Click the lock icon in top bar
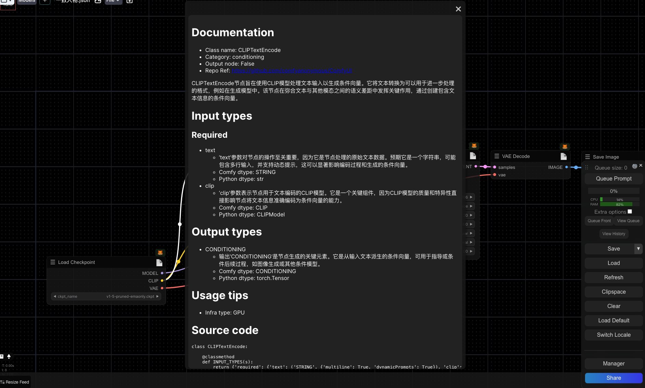This screenshot has width=645, height=388. (129, 1)
